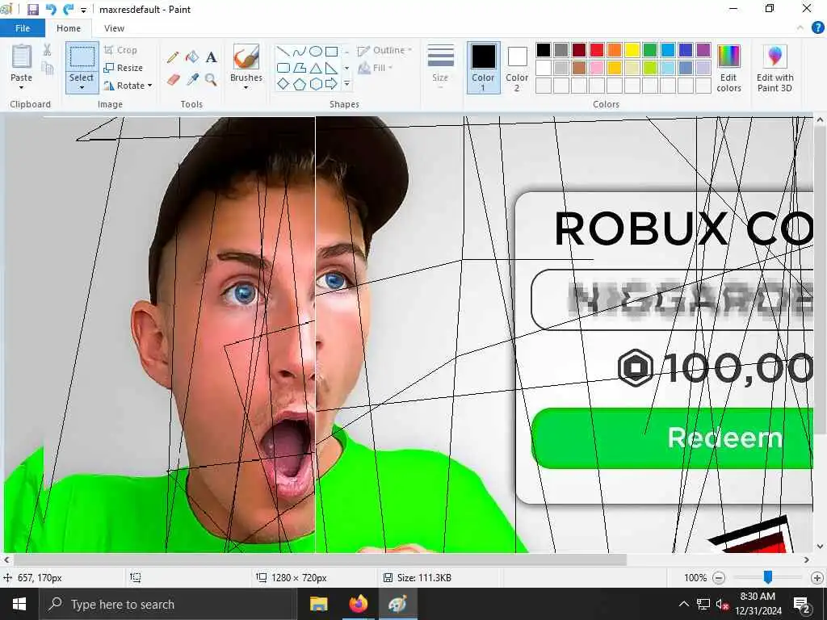The height and width of the screenshot is (620, 827).
Task: Open Edit with Paint 3D
Action: (x=775, y=69)
